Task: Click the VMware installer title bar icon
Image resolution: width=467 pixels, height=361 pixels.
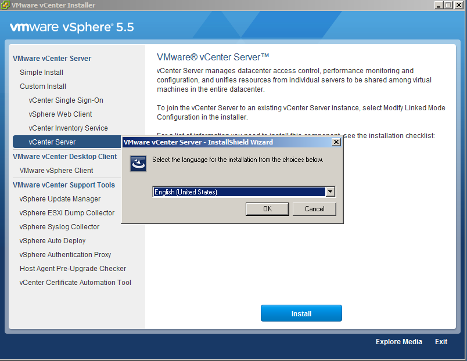Action: [x=6, y=5]
